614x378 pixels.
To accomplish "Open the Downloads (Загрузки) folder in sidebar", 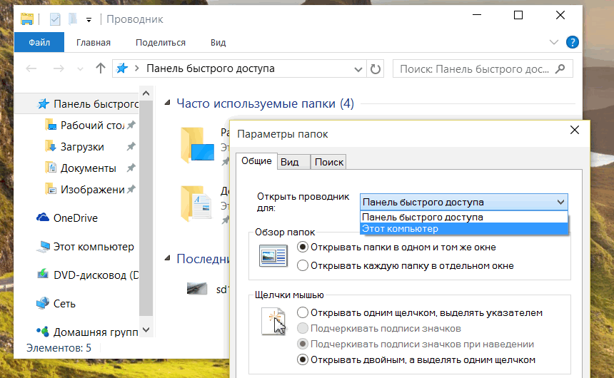I will 81,147.
